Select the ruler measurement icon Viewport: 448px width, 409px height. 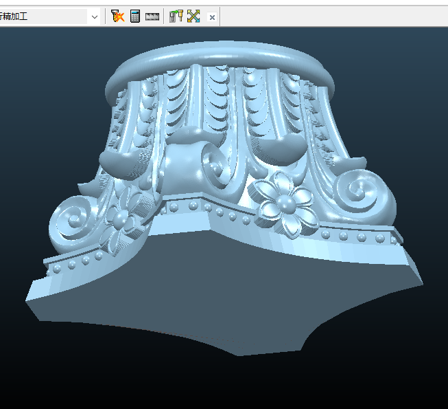pyautogui.click(x=152, y=16)
